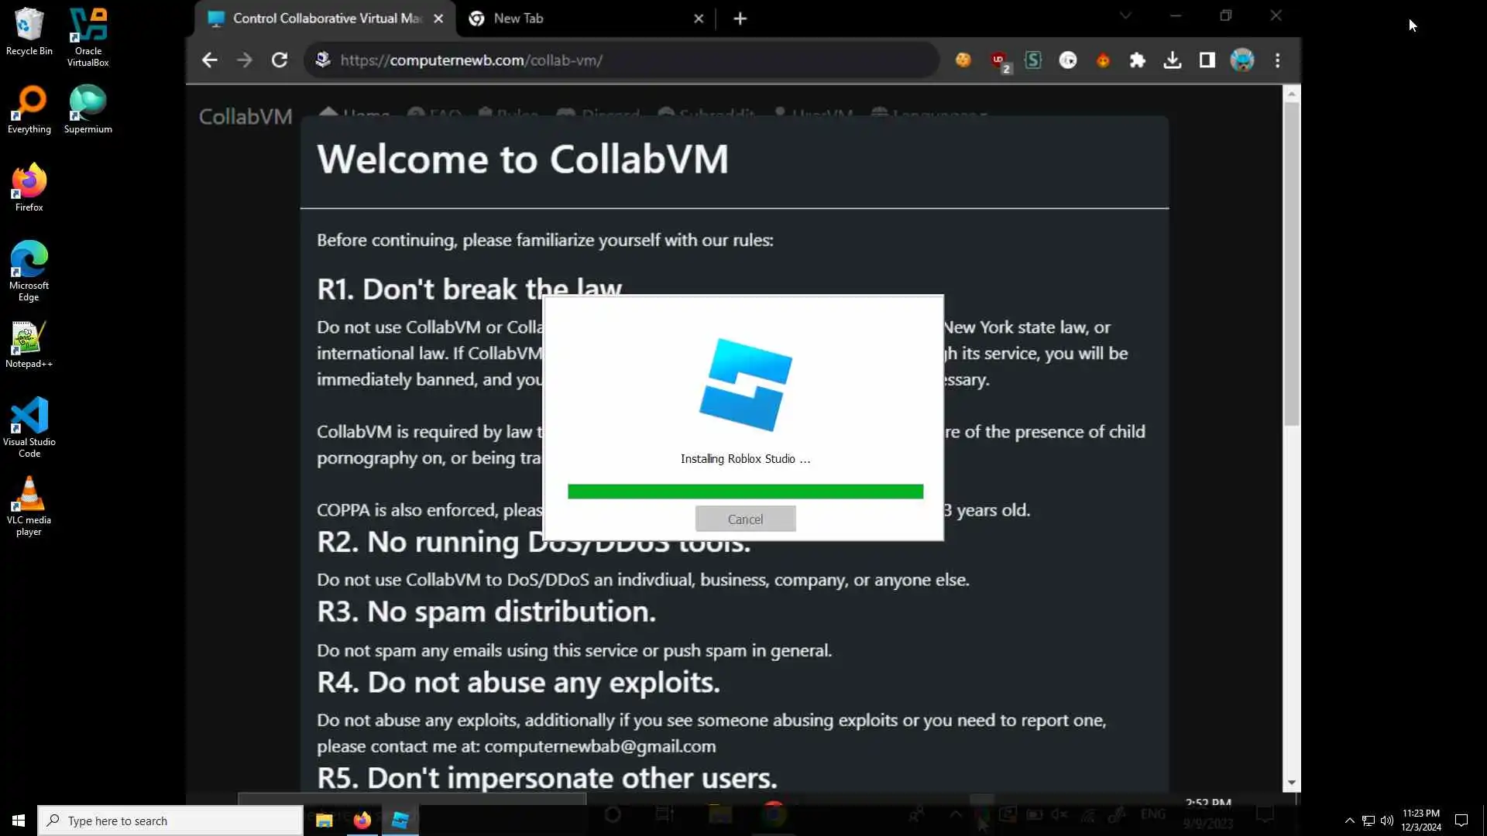Cancel the Roblox Studio installation

click(x=745, y=519)
